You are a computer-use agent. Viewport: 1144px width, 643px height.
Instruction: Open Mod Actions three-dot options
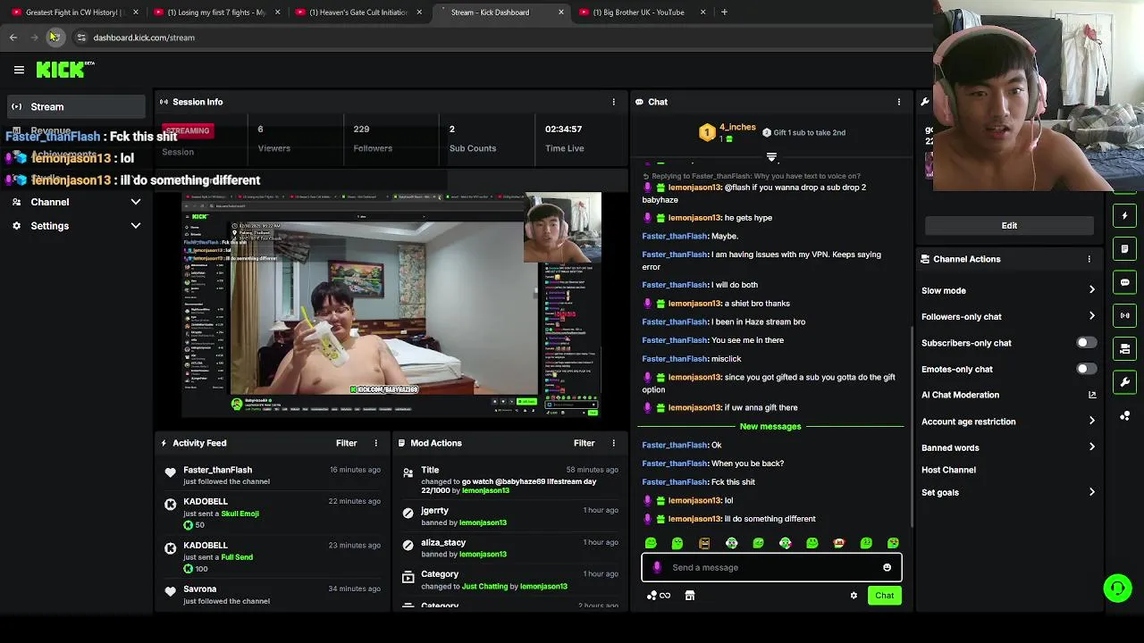(613, 443)
